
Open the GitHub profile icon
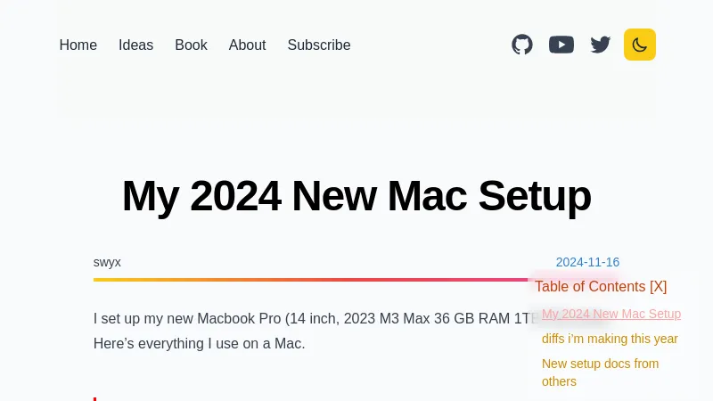tap(522, 45)
